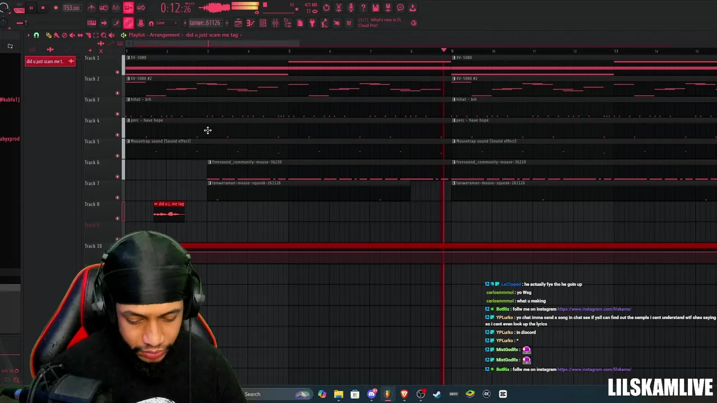Open Steam from the taskbar
The image size is (717, 403).
pyautogui.click(x=437, y=394)
